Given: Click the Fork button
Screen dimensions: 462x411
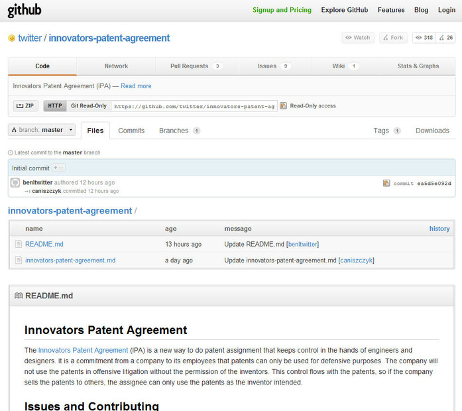Looking at the screenshot, I should [x=393, y=38].
